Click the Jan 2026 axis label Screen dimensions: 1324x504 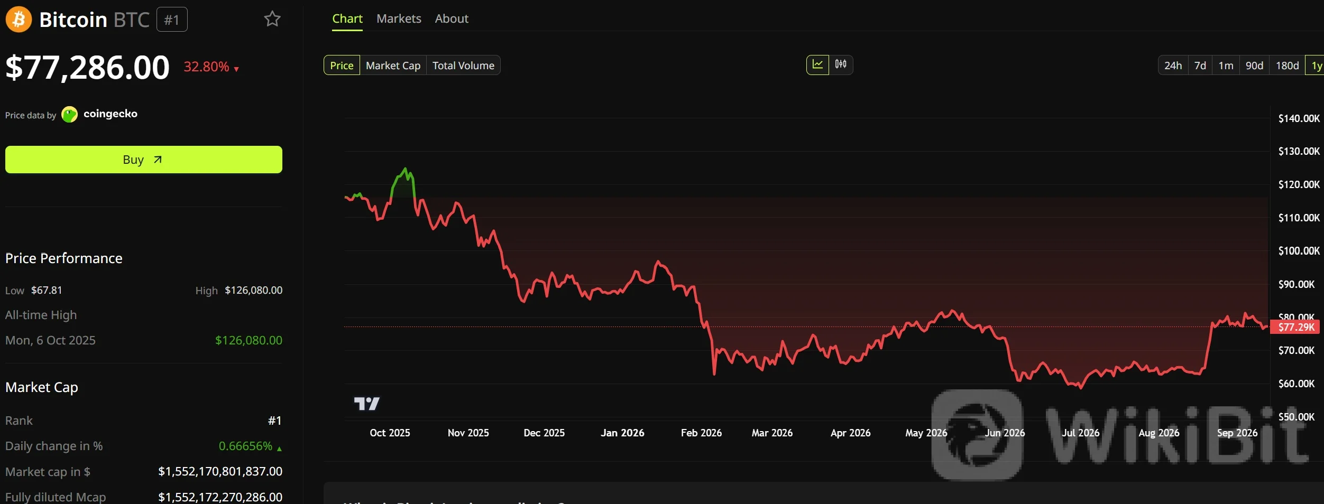tap(622, 433)
